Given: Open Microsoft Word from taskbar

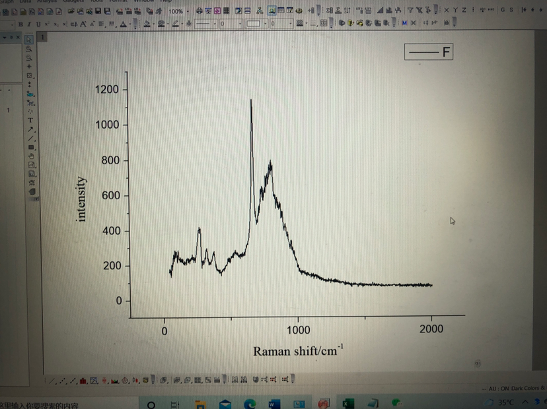Looking at the screenshot, I should click(274, 404).
